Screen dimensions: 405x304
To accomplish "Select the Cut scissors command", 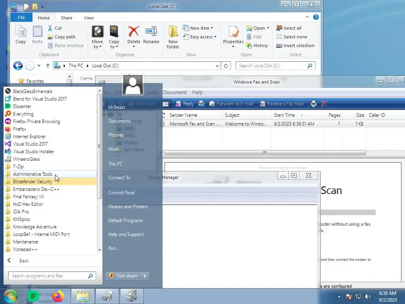I will tap(55, 28).
